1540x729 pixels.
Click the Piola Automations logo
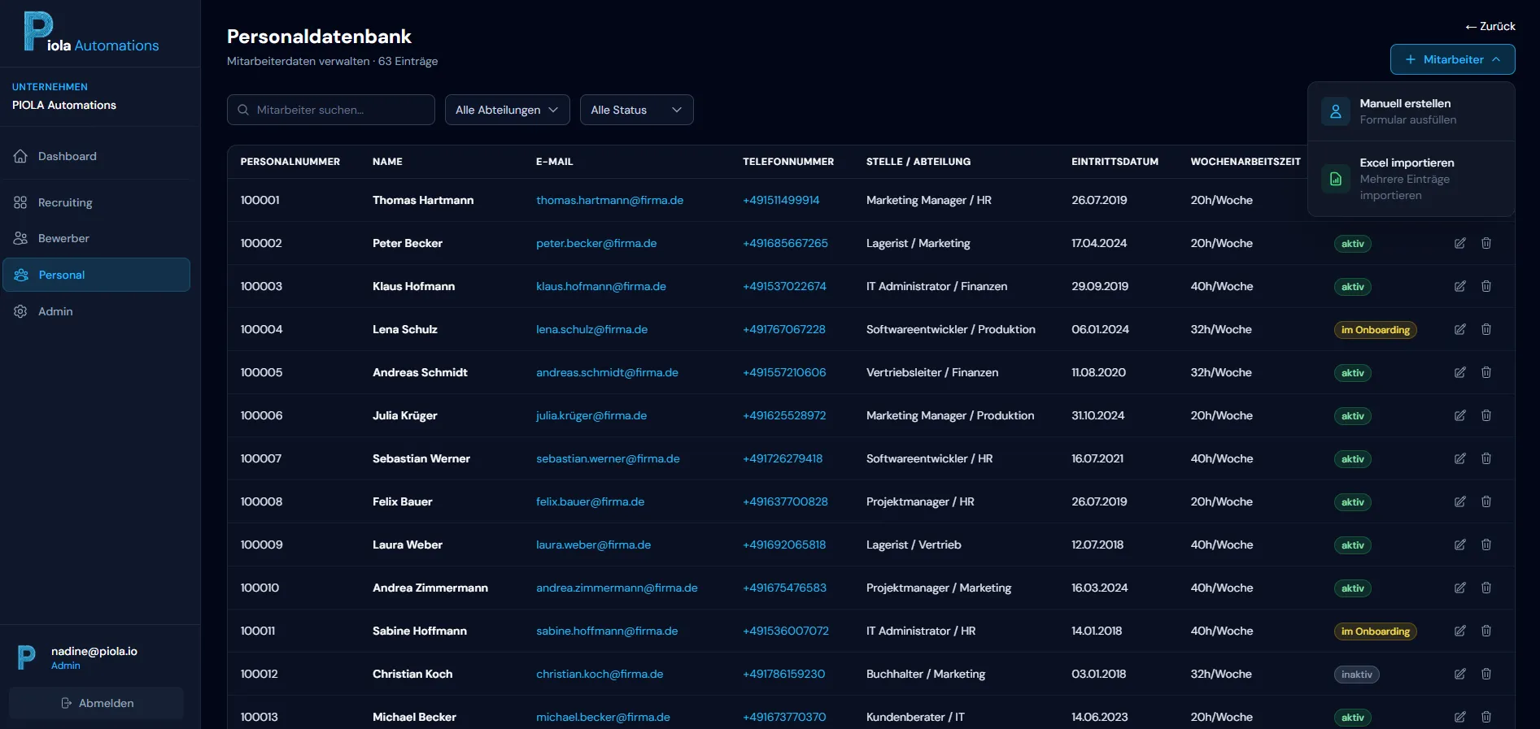[x=91, y=33]
